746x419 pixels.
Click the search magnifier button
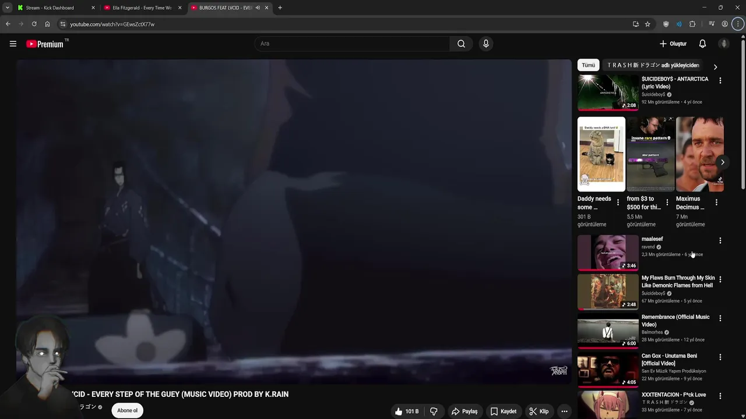point(461,44)
